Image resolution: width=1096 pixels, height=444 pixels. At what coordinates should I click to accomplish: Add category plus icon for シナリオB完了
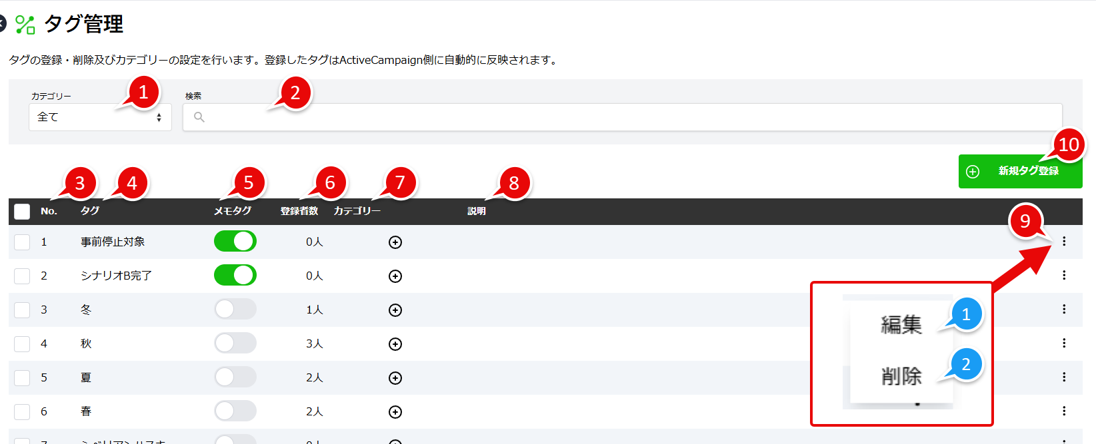click(395, 276)
